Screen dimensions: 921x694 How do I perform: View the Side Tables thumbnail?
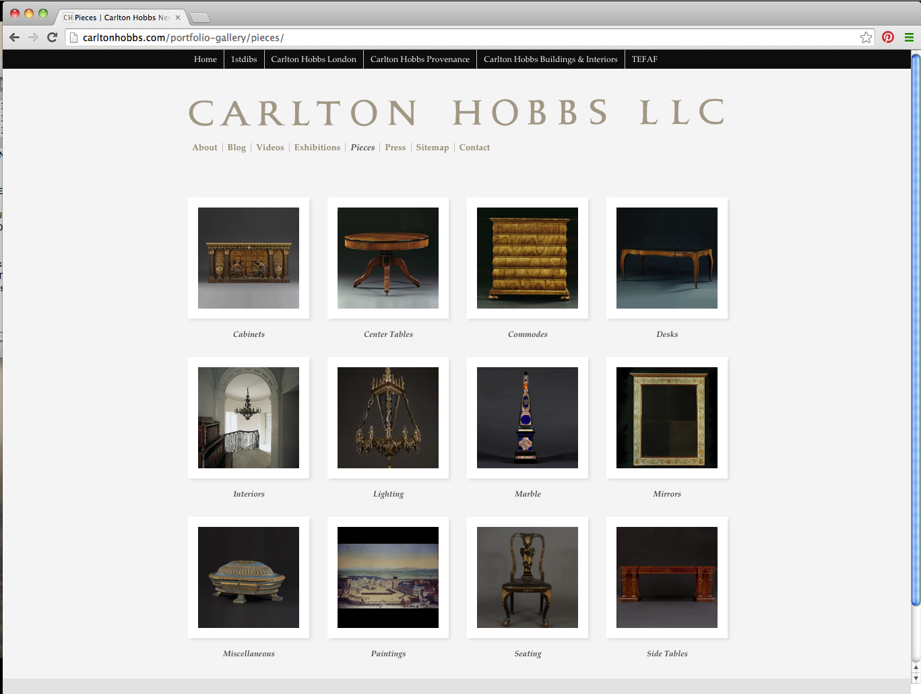click(x=667, y=577)
